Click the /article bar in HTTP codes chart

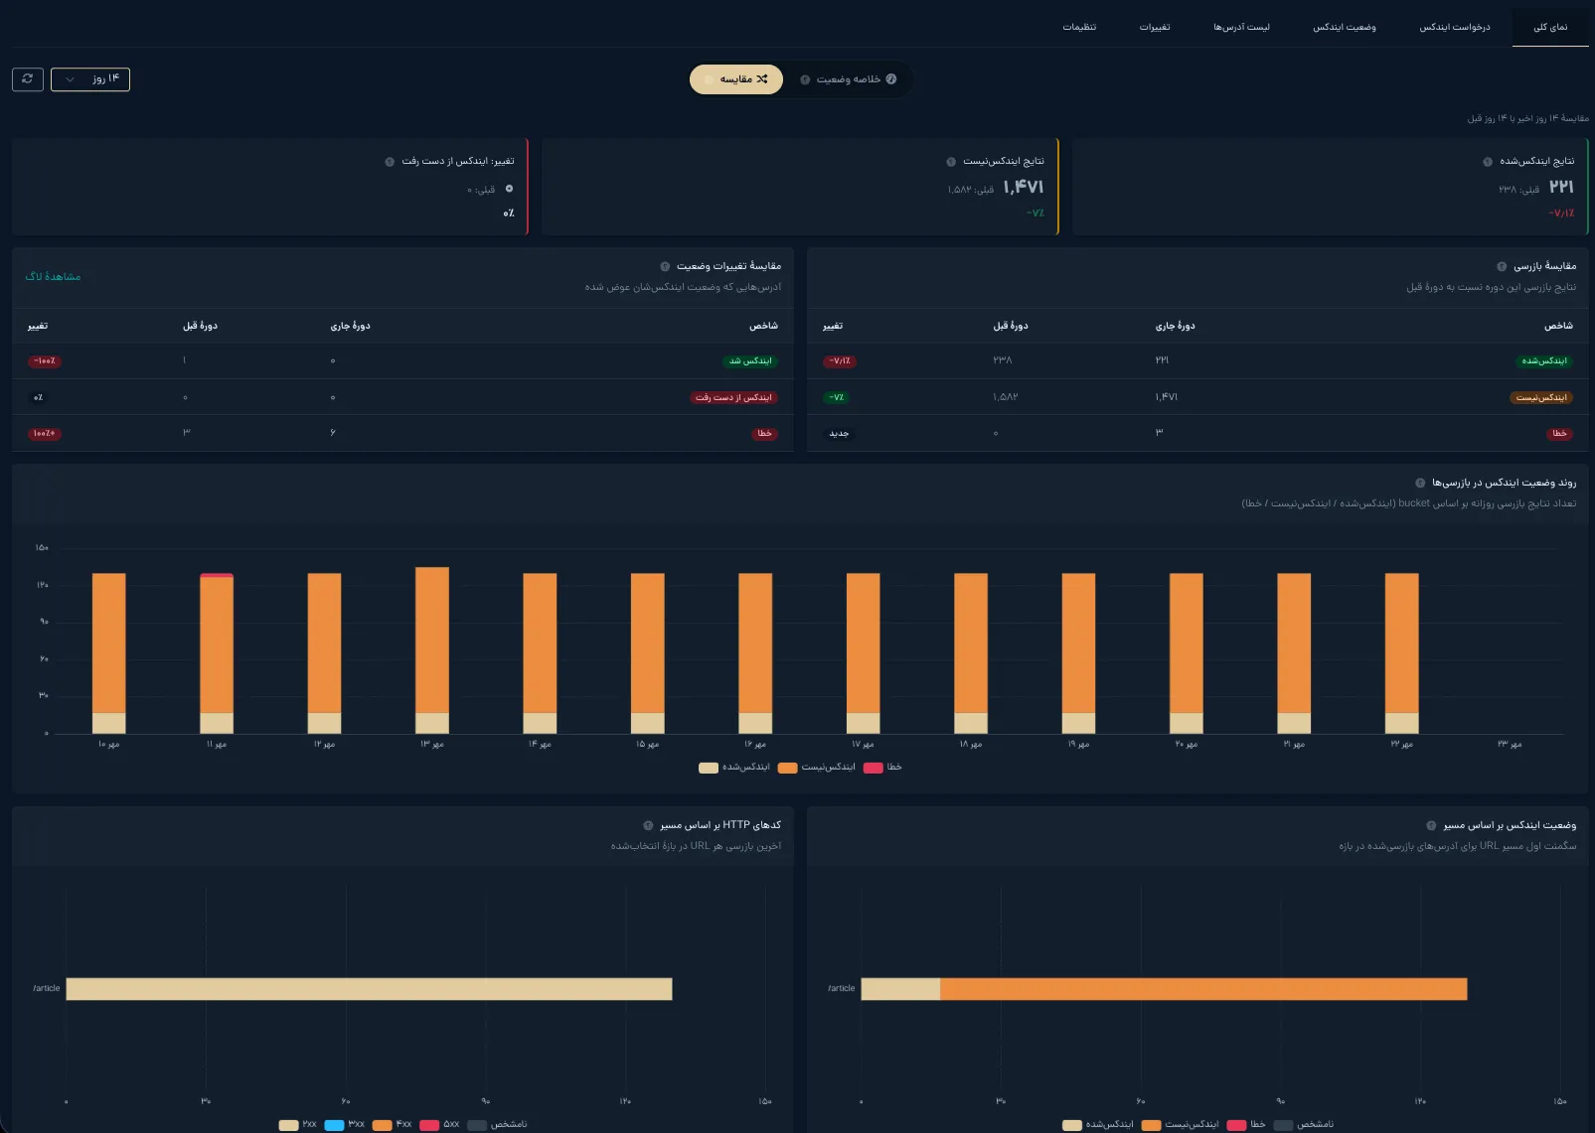tap(369, 989)
